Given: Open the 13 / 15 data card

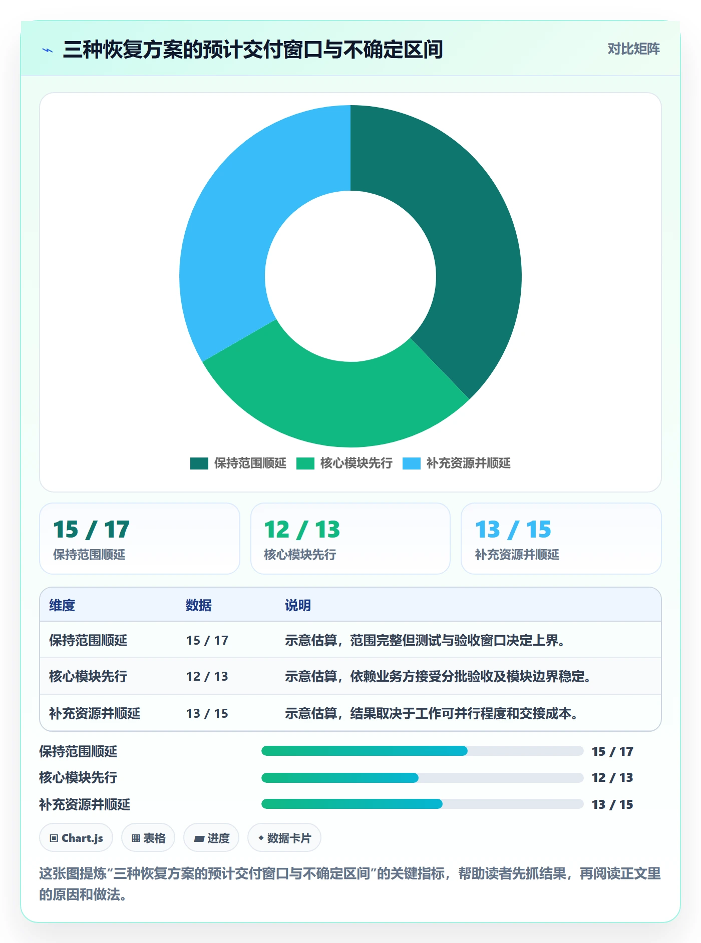Looking at the screenshot, I should (561, 539).
